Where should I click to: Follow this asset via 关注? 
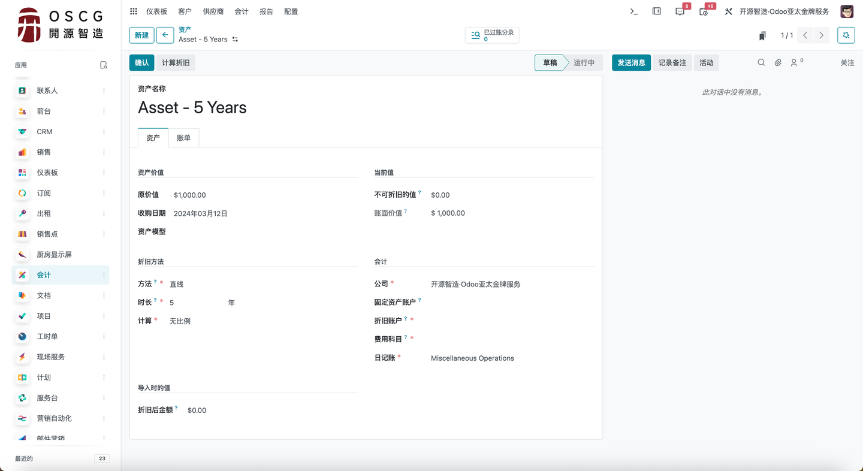point(847,62)
